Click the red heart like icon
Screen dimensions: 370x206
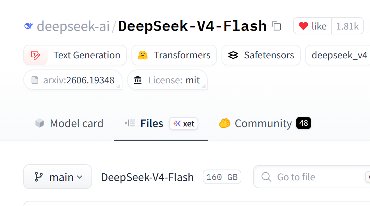click(303, 26)
